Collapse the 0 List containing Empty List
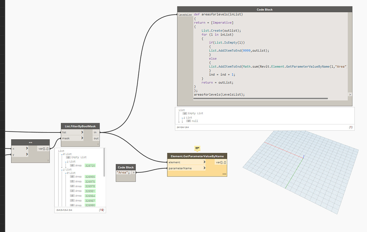The height and width of the screenshot is (232, 367). click(62, 154)
